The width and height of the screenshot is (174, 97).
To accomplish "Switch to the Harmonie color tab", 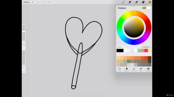I will 134,70.
